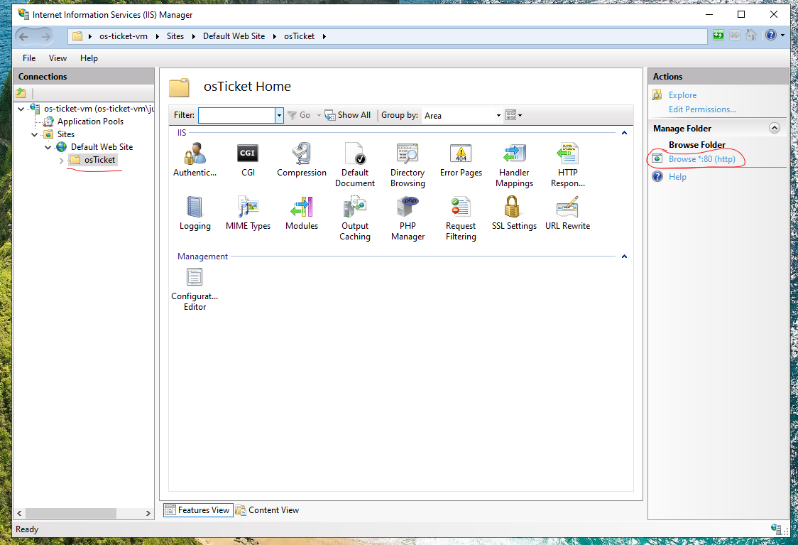This screenshot has width=798, height=545.
Task: Click Default Web Site in the breadcrumb
Action: (x=234, y=36)
